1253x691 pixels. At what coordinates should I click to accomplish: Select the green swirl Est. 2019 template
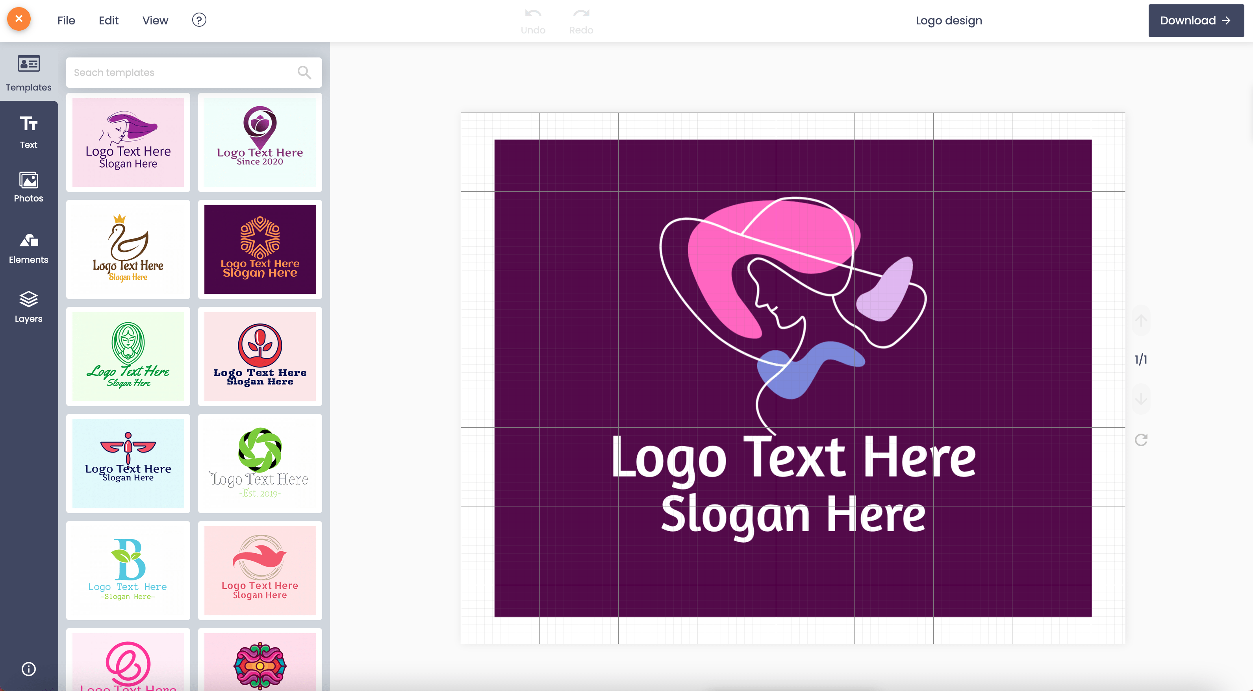tap(260, 463)
